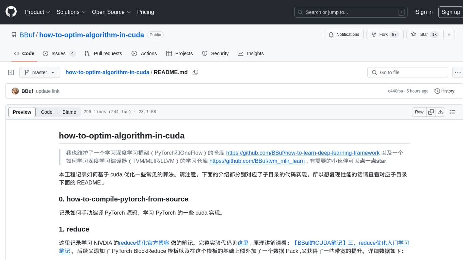Toggle the file tree side panel

tap(11, 72)
